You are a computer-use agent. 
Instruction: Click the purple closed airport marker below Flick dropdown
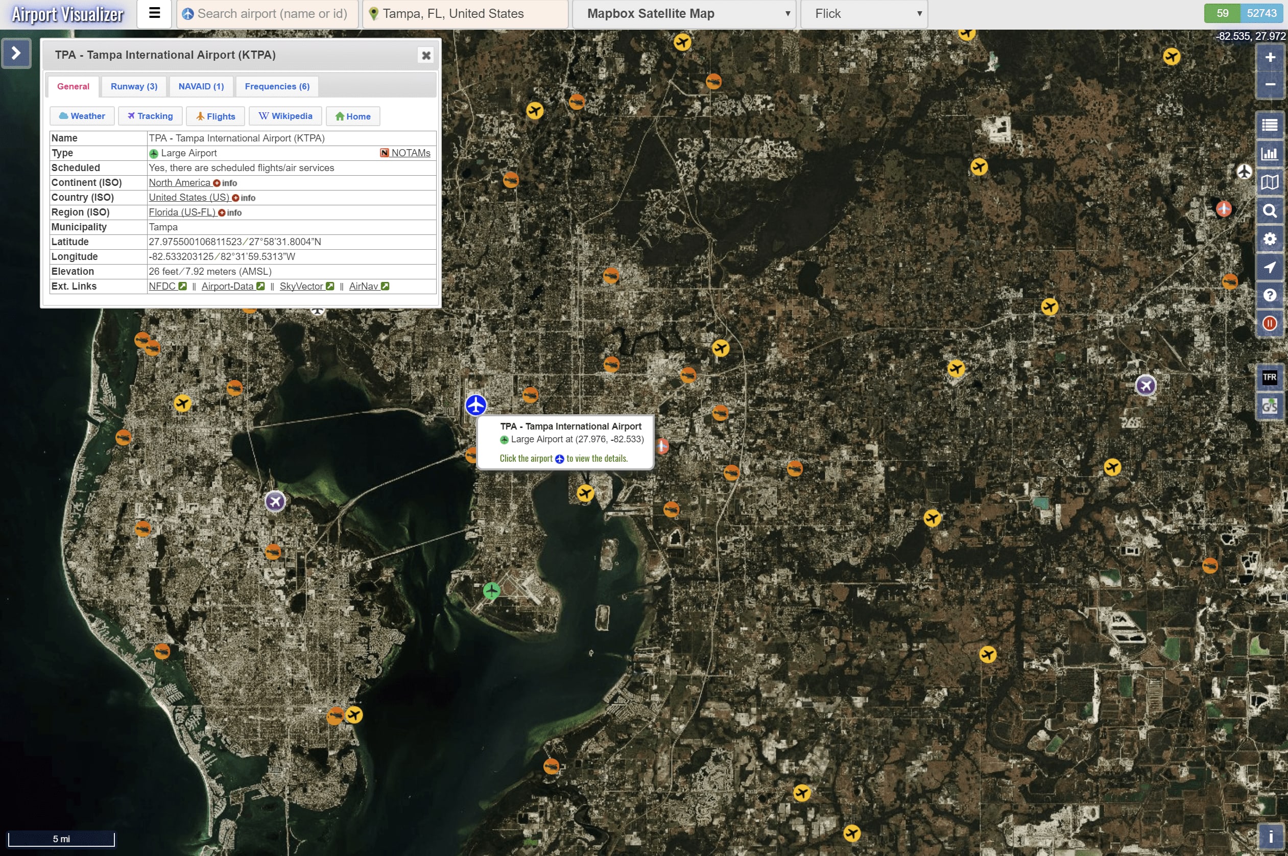pos(1146,386)
